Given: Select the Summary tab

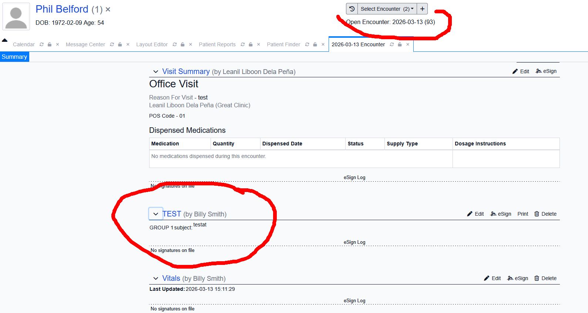Looking at the screenshot, I should click(x=14, y=57).
